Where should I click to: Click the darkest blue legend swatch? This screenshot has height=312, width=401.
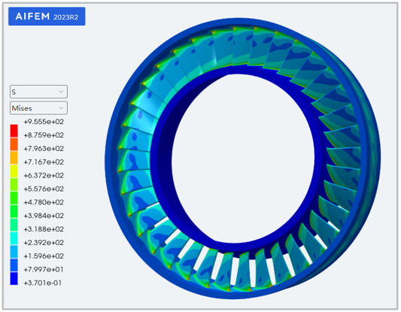pyautogui.click(x=14, y=278)
